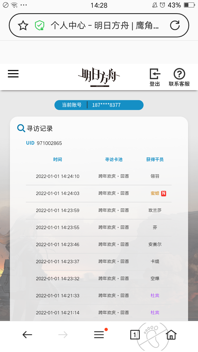Go forward with browser forward arrow
Screen dimensions: 198x352
(63, 335)
